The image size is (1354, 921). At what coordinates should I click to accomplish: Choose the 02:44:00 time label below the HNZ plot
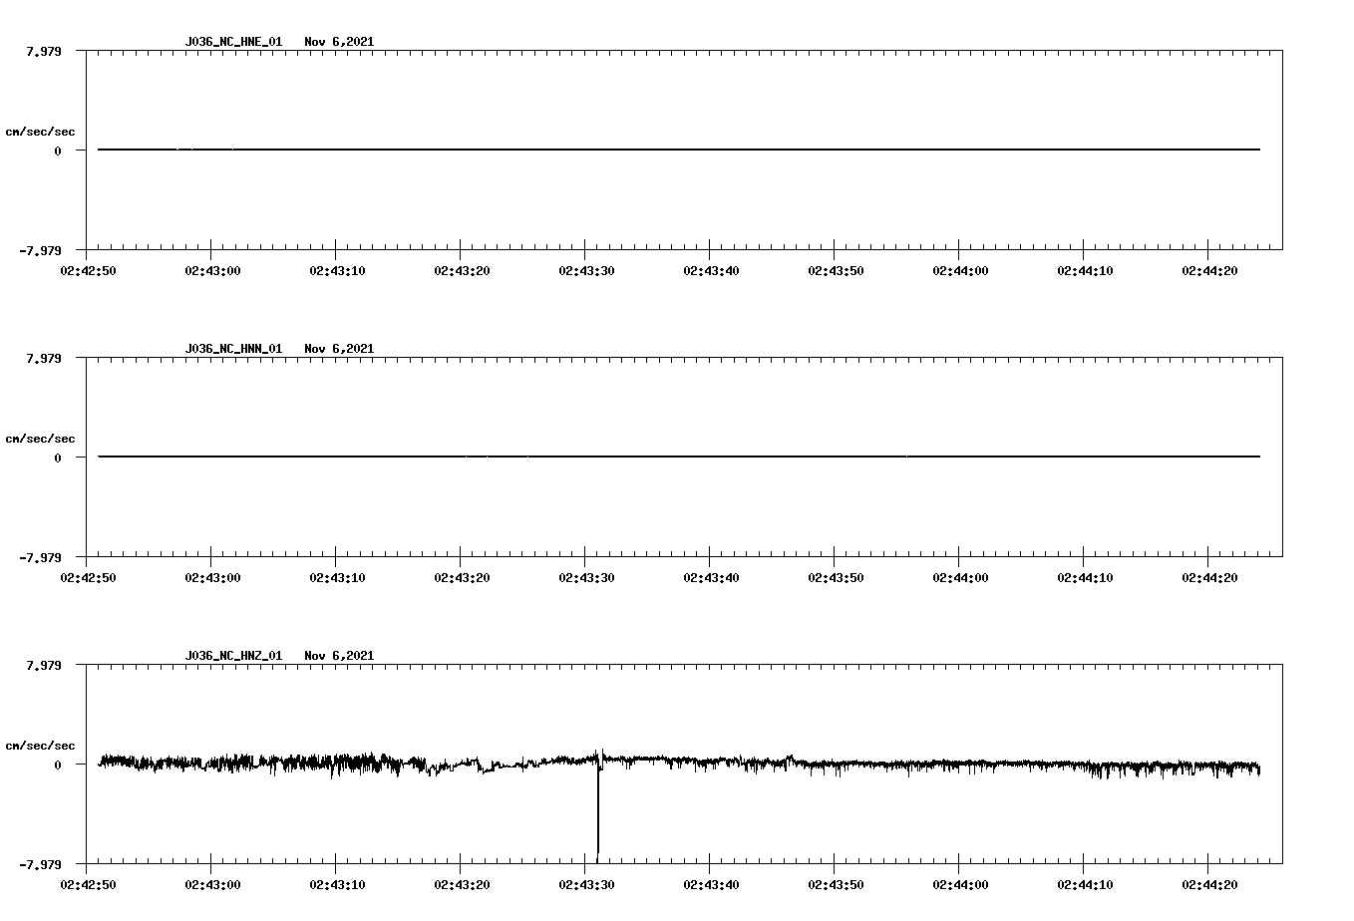[959, 884]
